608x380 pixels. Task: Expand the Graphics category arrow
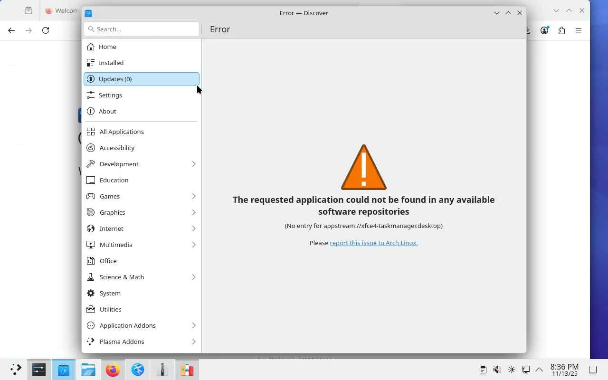point(194,212)
